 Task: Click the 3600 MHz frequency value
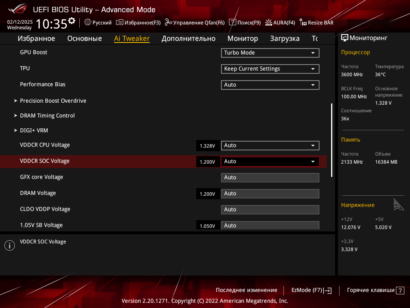[x=352, y=75]
